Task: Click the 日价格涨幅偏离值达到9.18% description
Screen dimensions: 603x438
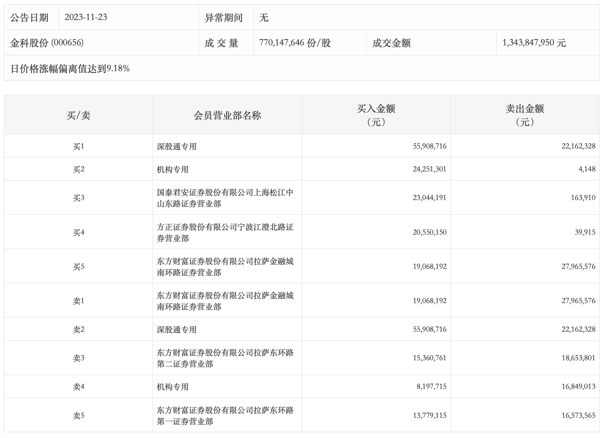Action: point(70,69)
